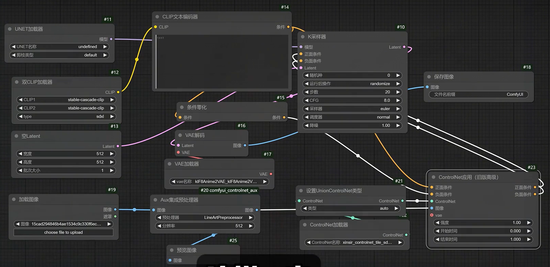Screen dimensions: 550x267
Task: Click the 遮罩 output port on 加载图像 node
Action: click(x=115, y=217)
